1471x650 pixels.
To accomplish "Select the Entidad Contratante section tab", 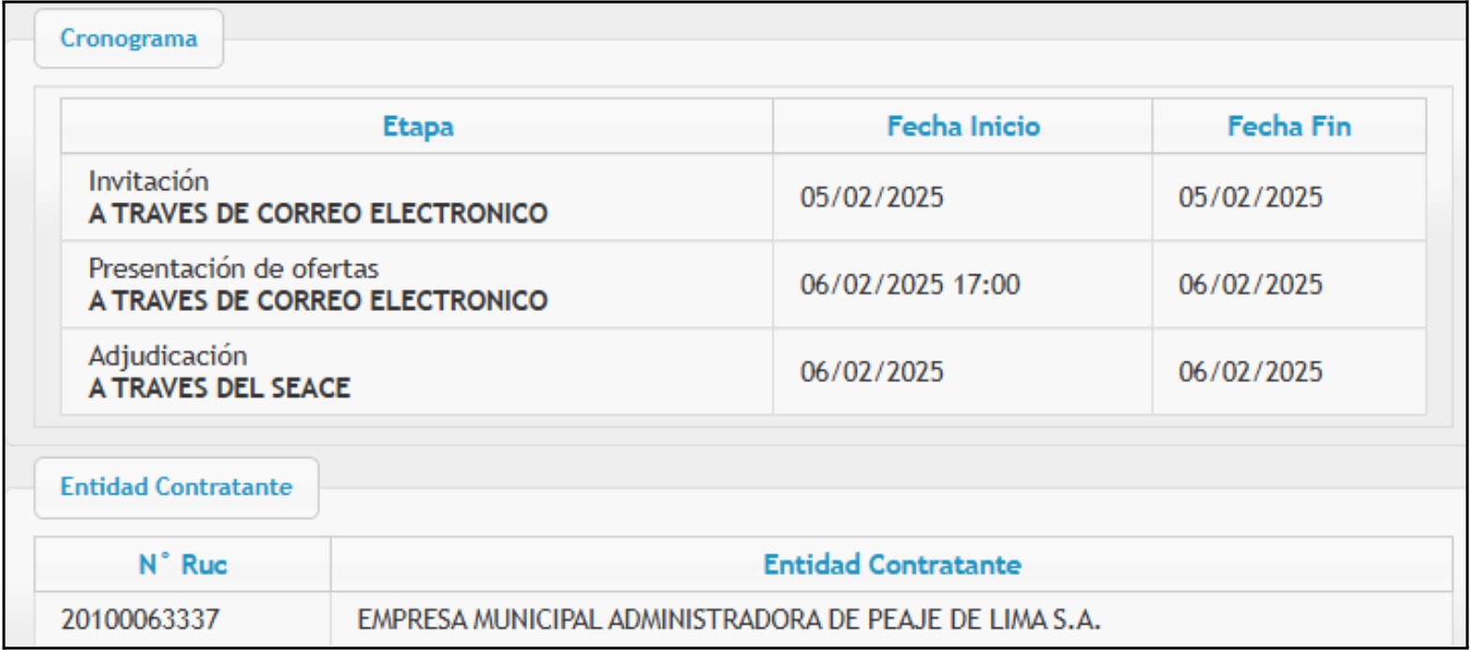I will tap(176, 487).
